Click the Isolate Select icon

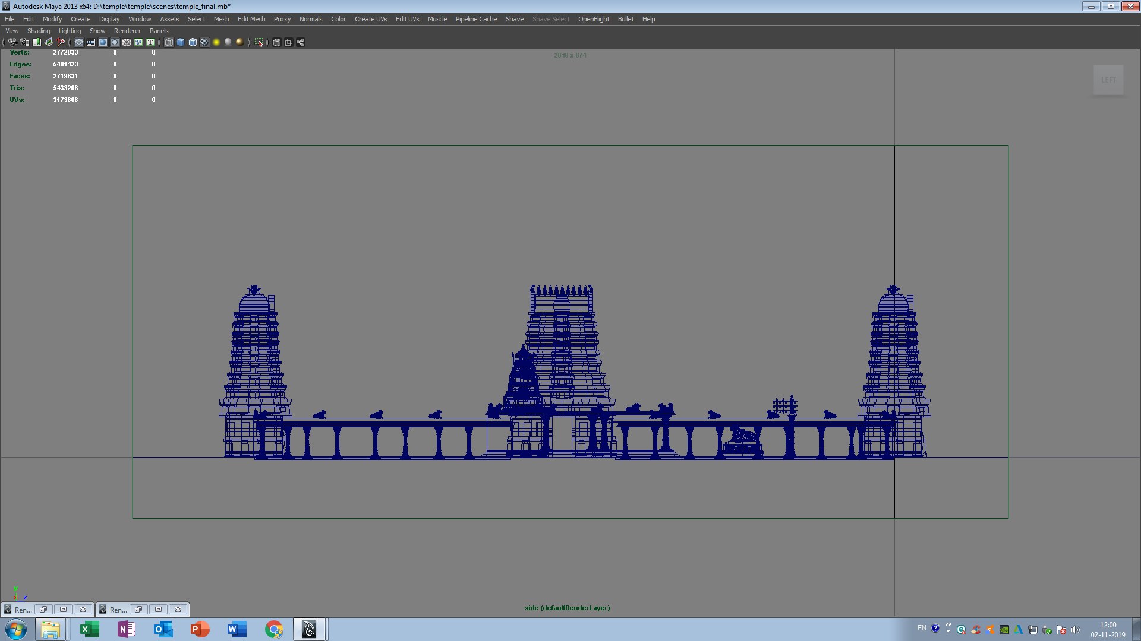[x=259, y=42]
